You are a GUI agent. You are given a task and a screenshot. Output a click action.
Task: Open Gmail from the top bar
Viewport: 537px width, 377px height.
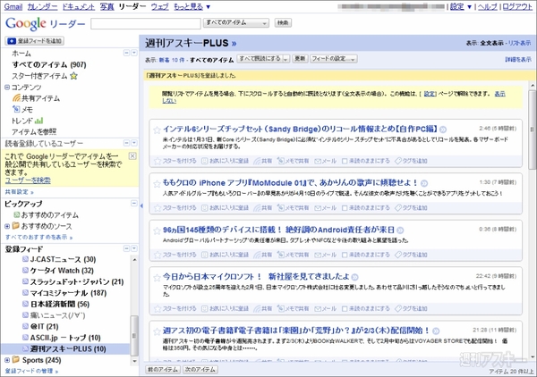13,6
